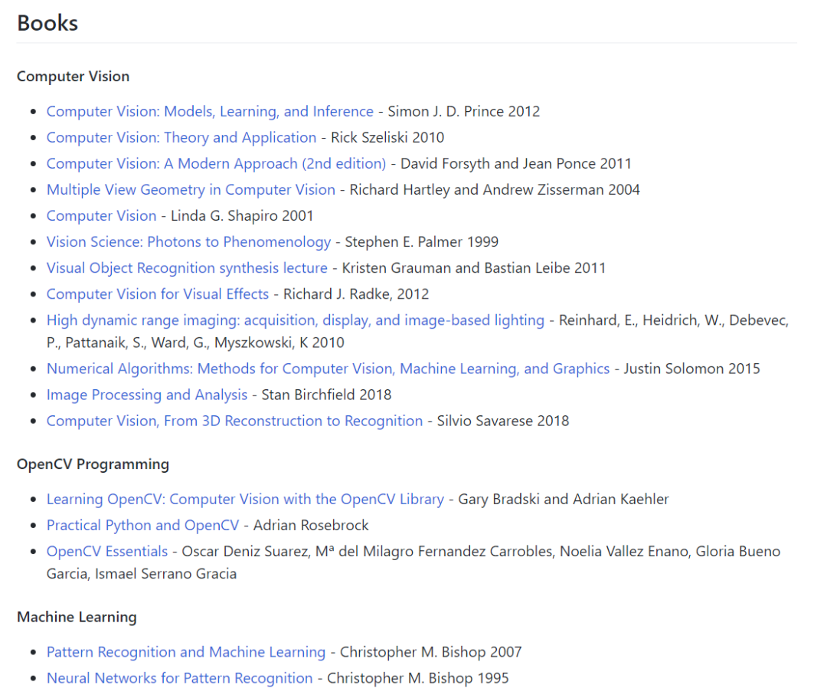
Task: Click 'Kristen Grauman and Bastian Leibe 2011' text
Action: [474, 268]
